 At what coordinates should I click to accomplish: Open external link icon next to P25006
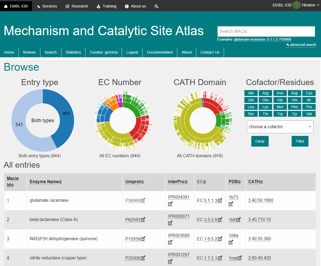[143, 258]
